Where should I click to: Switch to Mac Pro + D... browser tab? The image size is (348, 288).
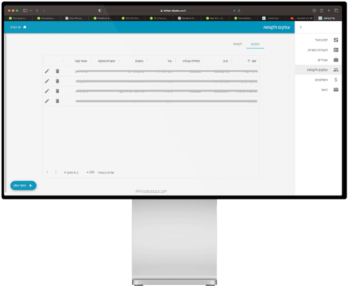(x=215, y=18)
